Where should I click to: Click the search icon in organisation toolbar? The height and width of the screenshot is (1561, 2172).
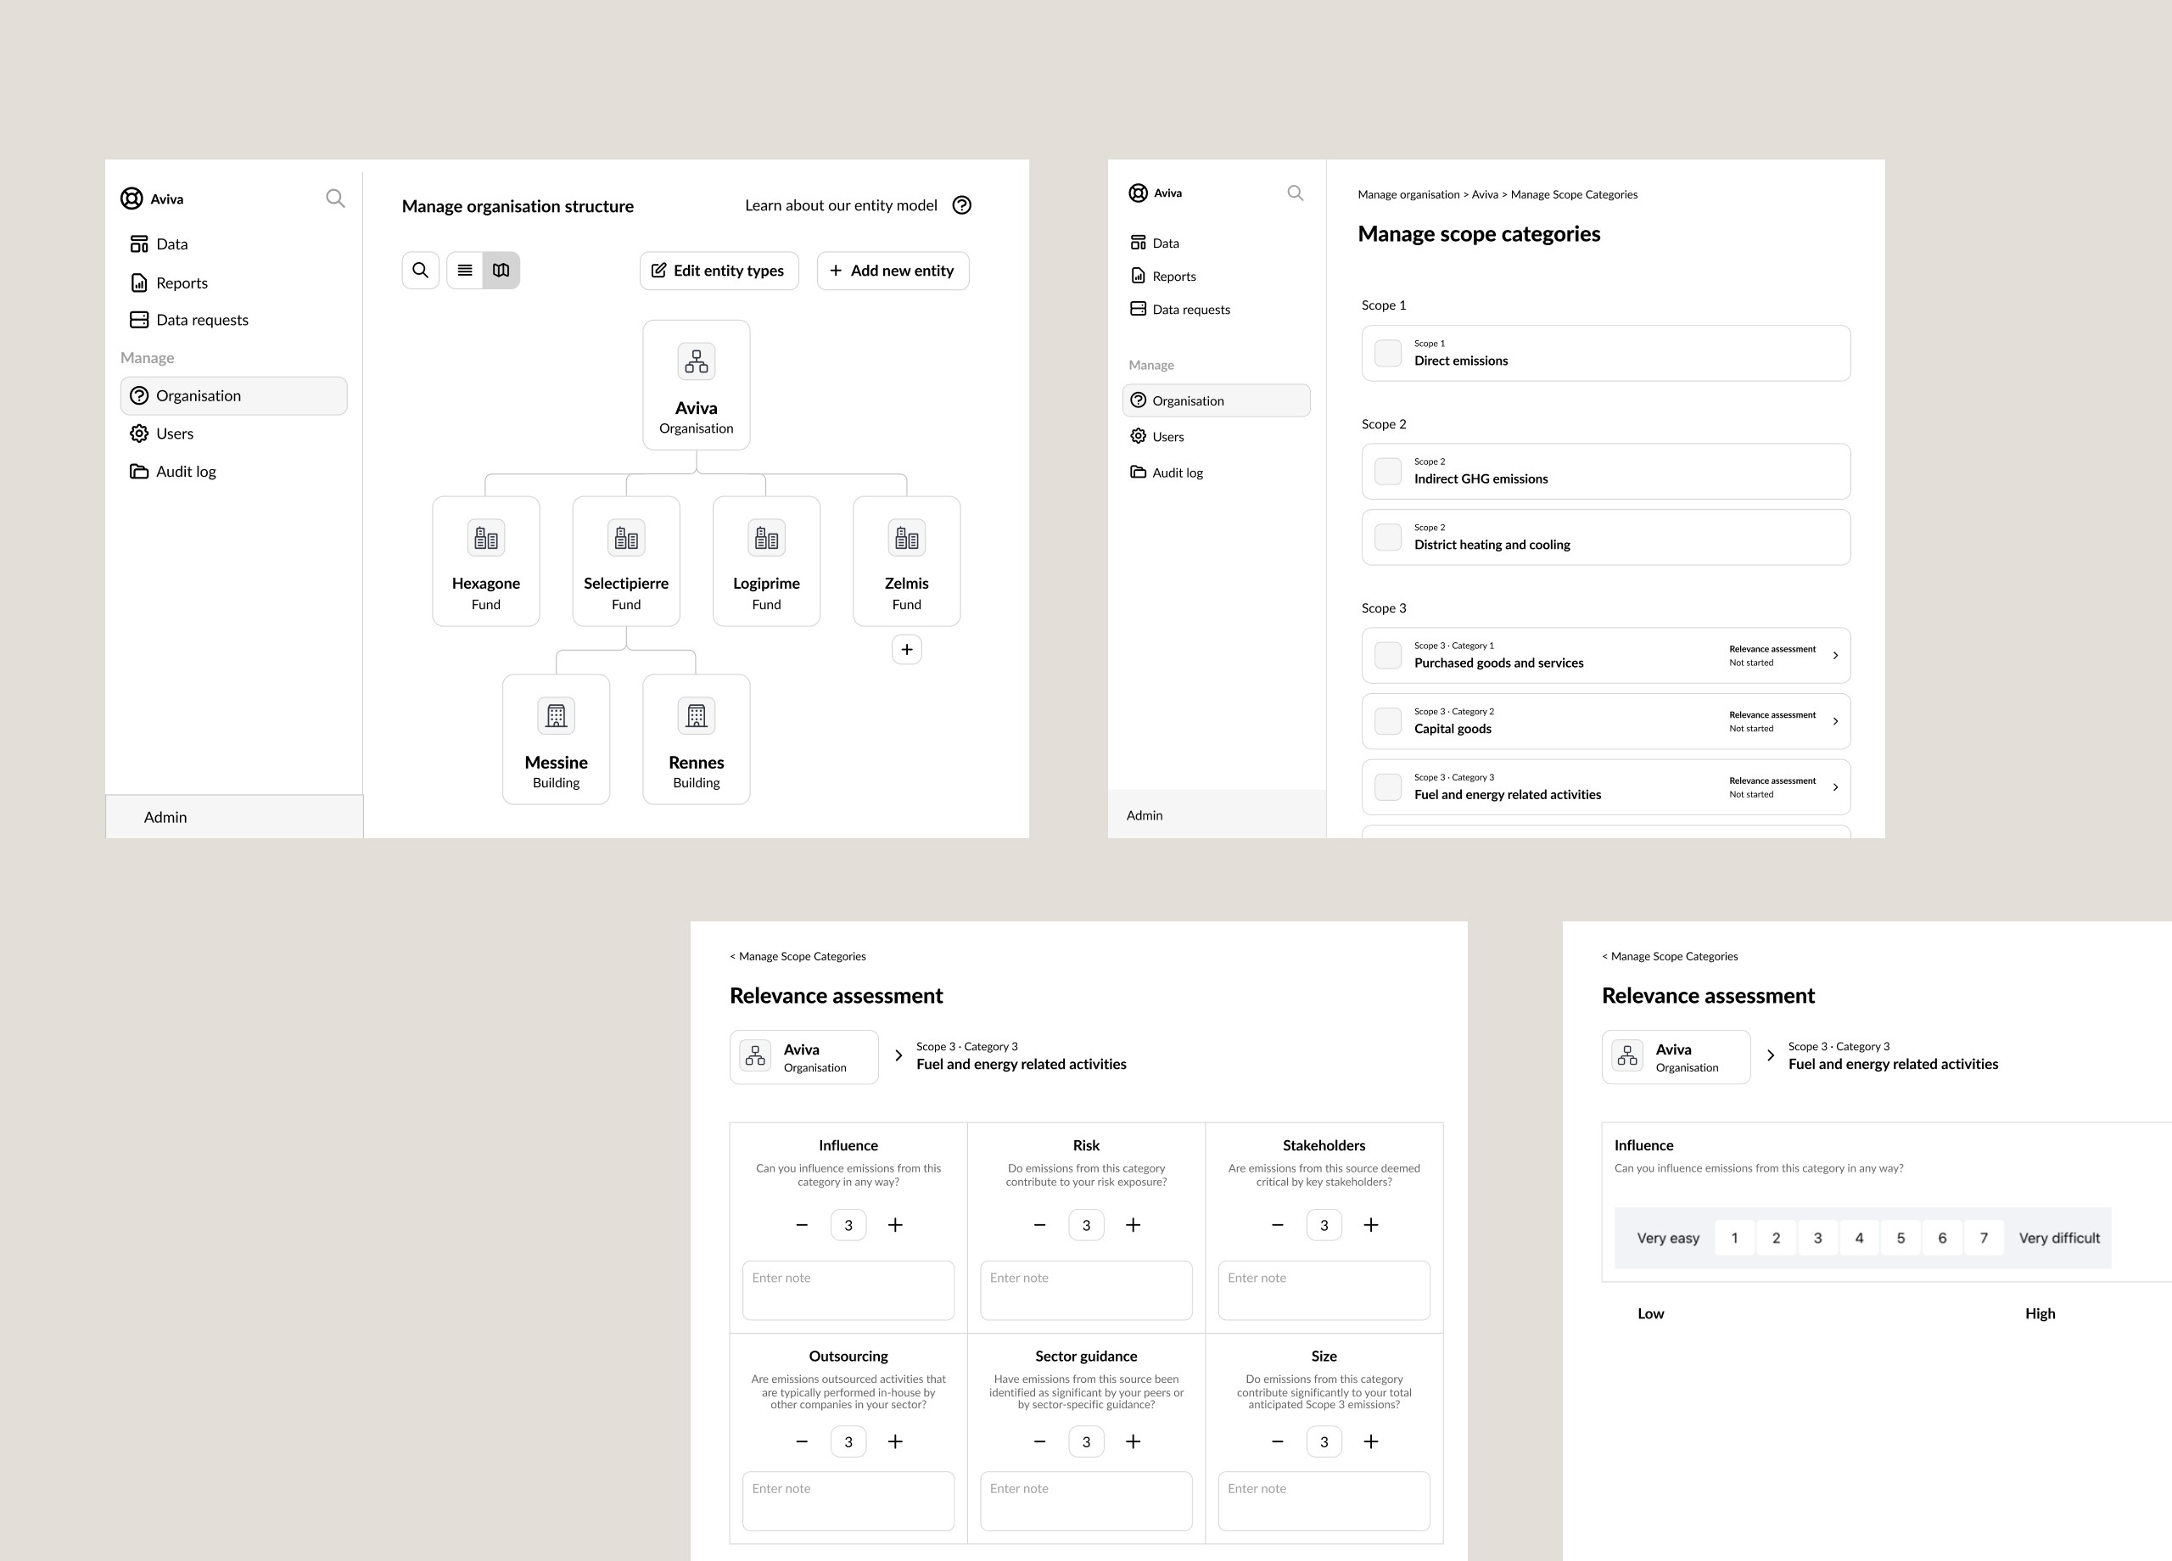[421, 270]
